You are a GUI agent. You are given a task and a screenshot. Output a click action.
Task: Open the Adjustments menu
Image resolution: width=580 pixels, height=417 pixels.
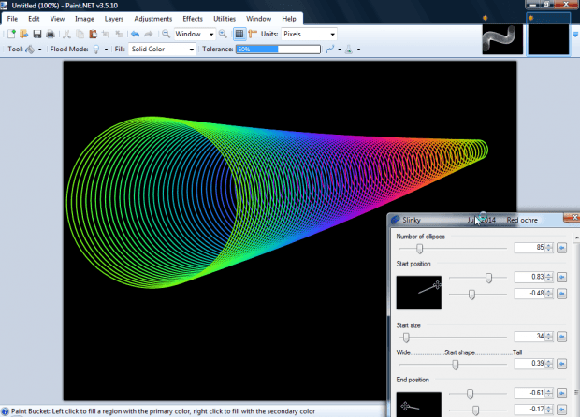click(x=152, y=19)
